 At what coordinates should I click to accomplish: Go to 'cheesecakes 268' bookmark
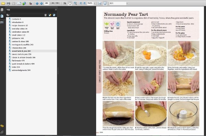(x=19, y=48)
